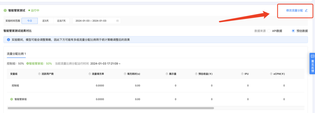The height and width of the screenshot is (113, 315).
Task: Click the 控制组 row label
Action: tap(15, 86)
